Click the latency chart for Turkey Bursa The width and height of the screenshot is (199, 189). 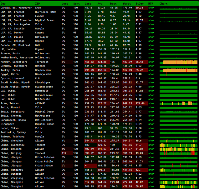point(179,70)
